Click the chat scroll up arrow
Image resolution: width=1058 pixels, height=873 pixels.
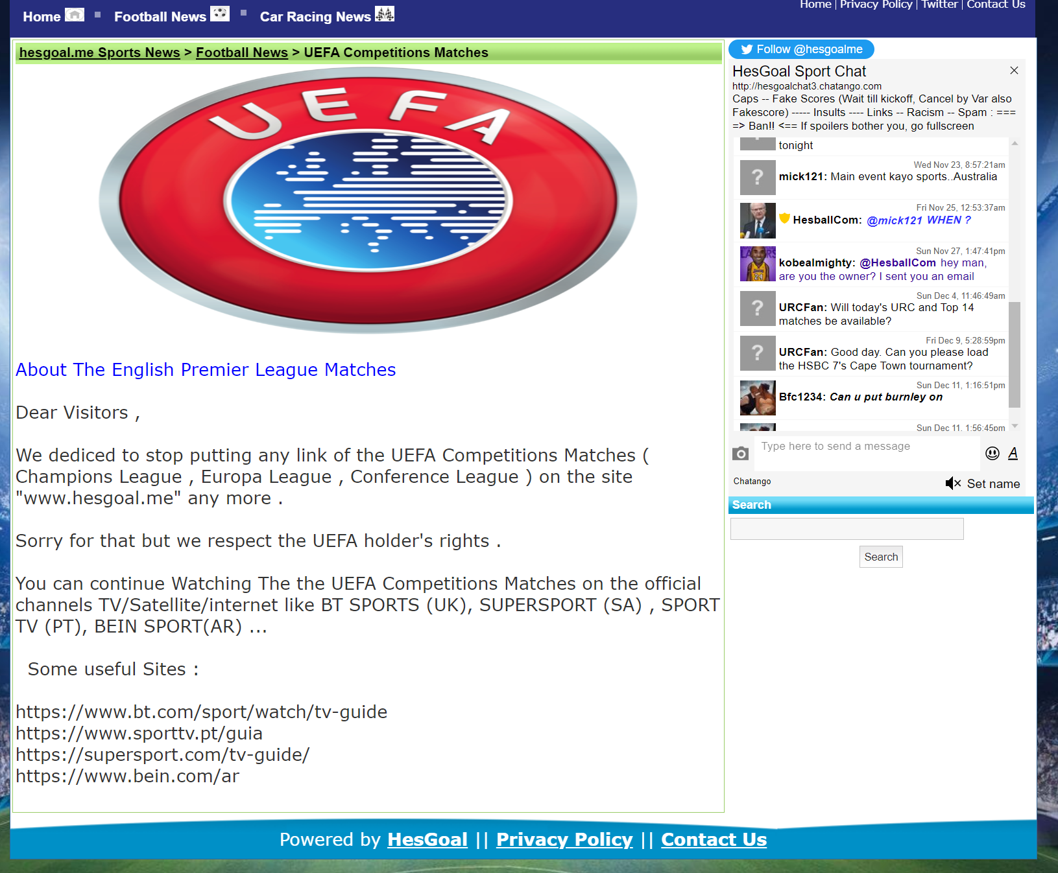(x=1015, y=143)
